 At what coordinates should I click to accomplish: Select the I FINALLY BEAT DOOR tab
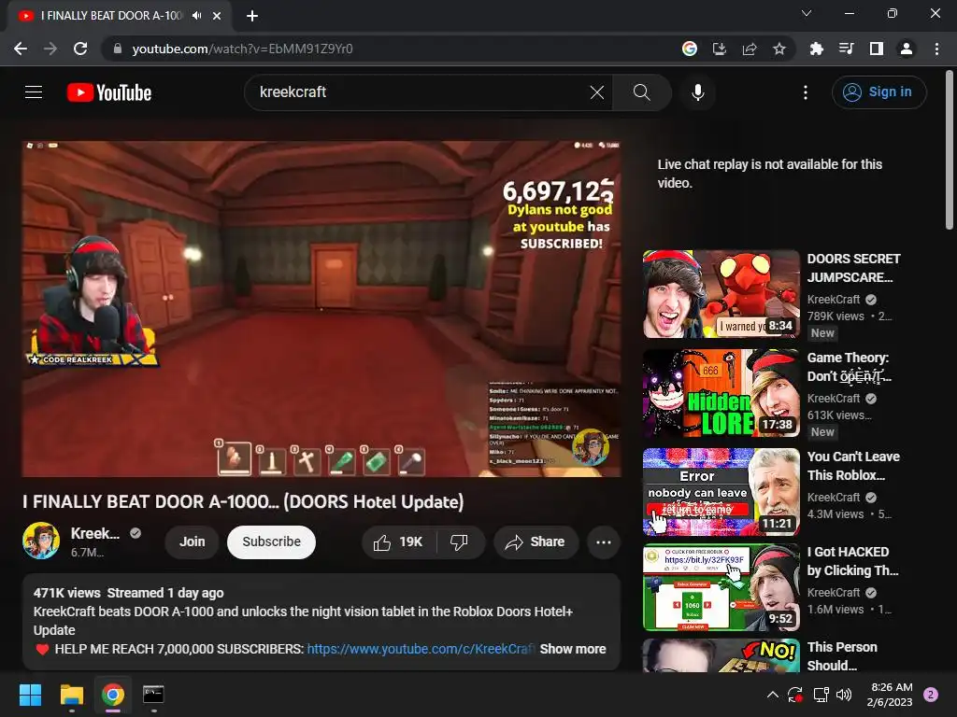click(112, 16)
